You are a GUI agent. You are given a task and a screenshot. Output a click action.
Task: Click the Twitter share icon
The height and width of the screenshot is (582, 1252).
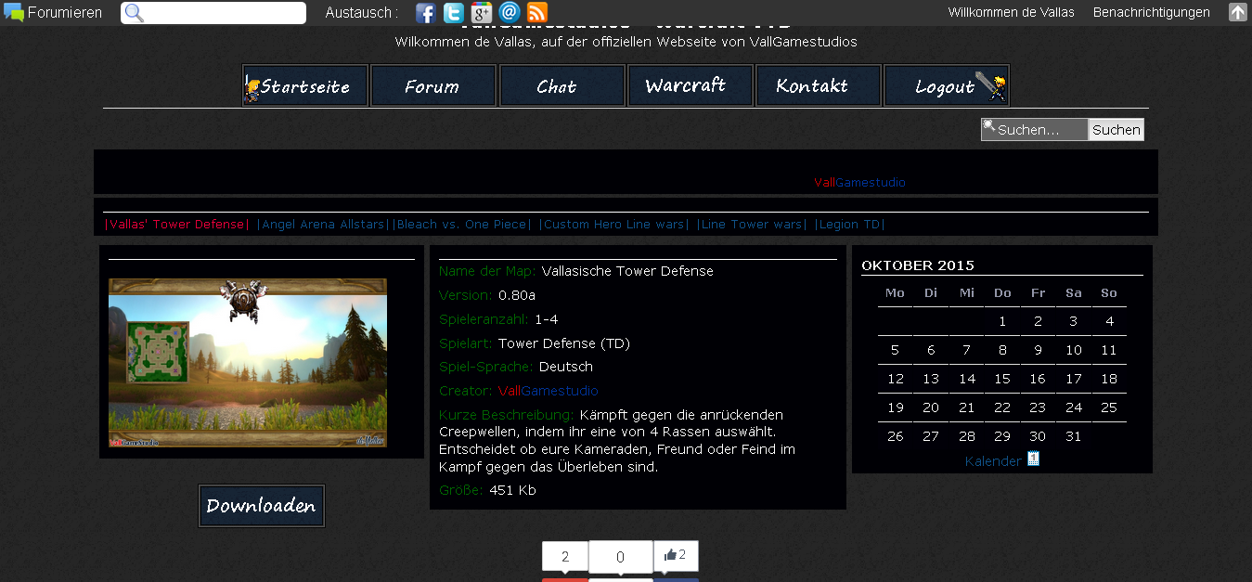click(x=453, y=13)
